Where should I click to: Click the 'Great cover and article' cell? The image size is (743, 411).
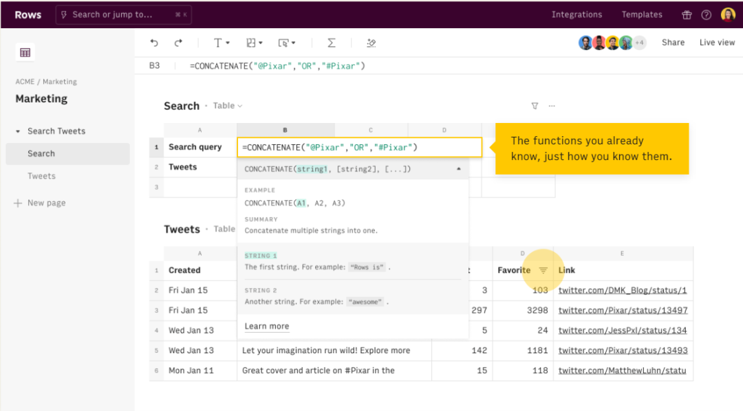(x=334, y=370)
